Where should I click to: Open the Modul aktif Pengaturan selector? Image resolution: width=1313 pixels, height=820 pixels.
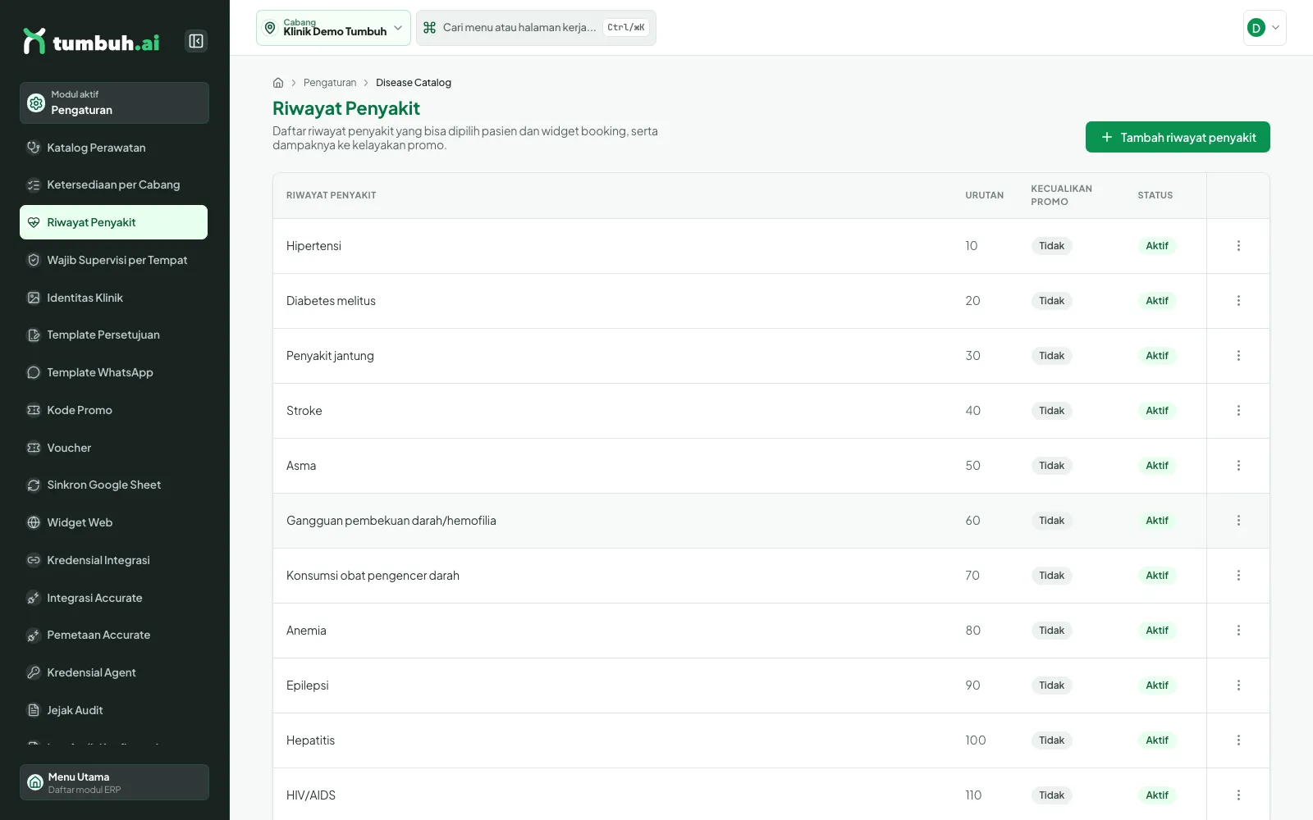pyautogui.click(x=114, y=102)
